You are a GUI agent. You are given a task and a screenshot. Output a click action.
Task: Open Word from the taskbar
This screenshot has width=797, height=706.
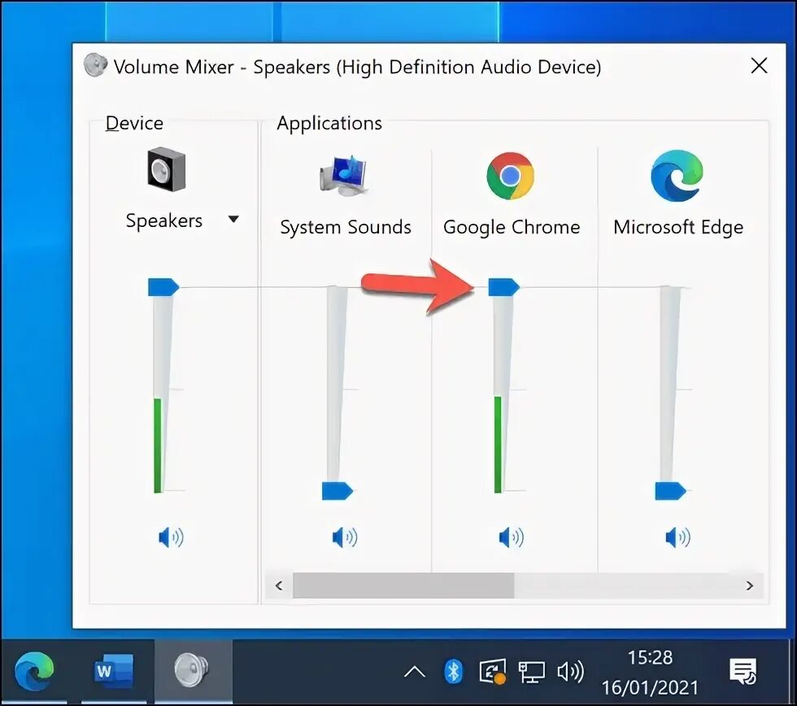point(113,672)
